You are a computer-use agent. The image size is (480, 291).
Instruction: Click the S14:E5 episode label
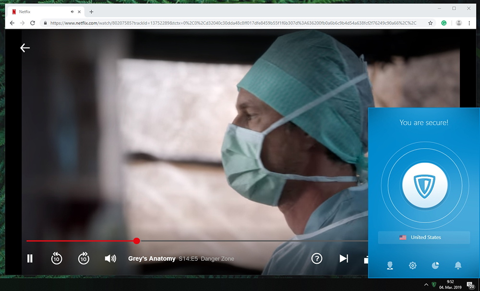[188, 259]
